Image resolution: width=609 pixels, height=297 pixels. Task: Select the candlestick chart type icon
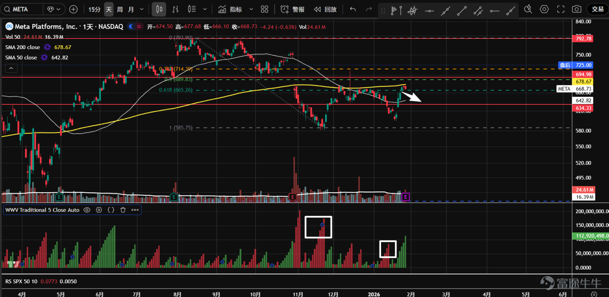[159, 9]
